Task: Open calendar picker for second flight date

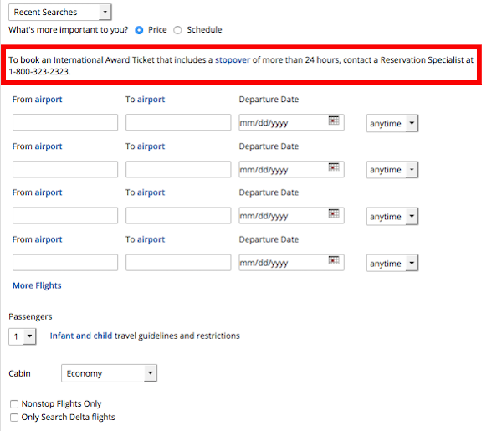Action: click(x=334, y=167)
